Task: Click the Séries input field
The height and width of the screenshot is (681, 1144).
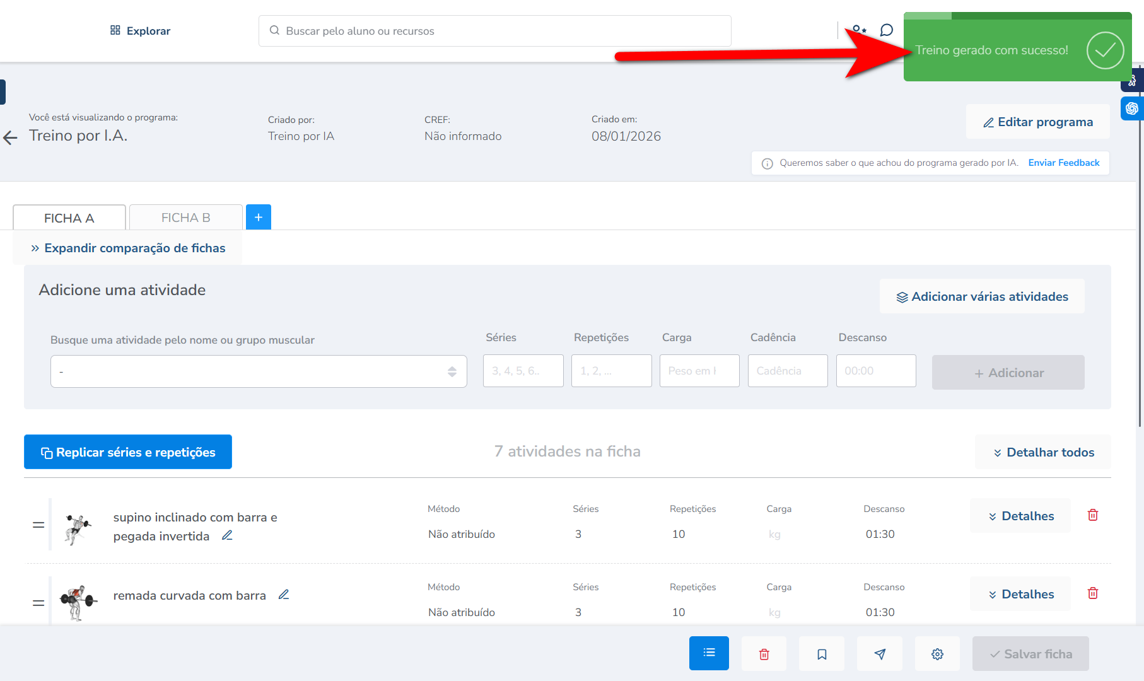Action: [523, 371]
